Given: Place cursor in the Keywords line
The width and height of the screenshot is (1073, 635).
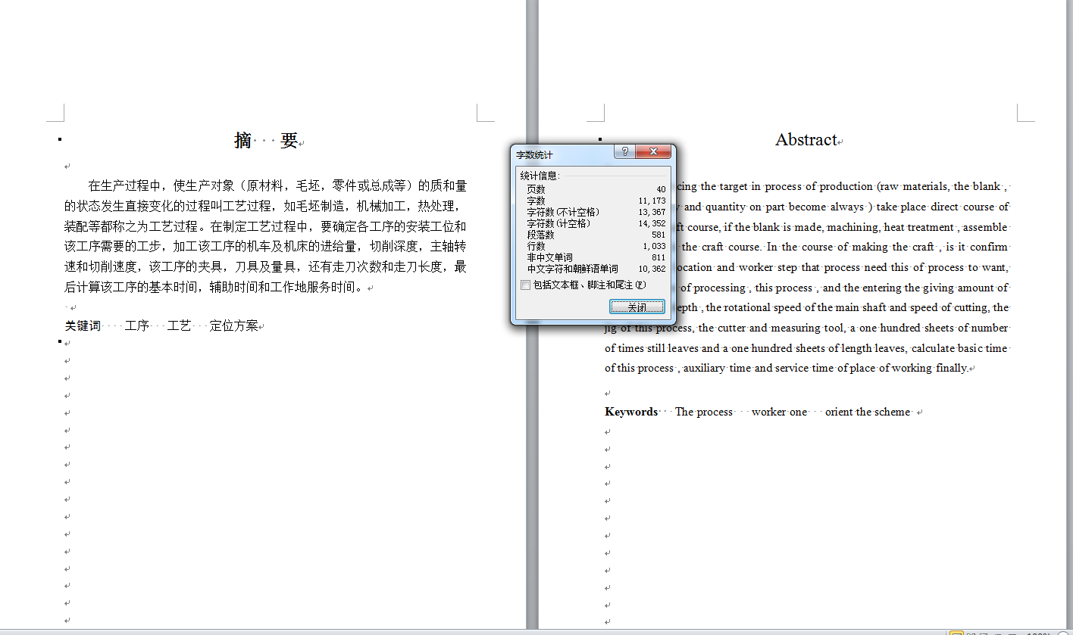Looking at the screenshot, I should point(758,412).
